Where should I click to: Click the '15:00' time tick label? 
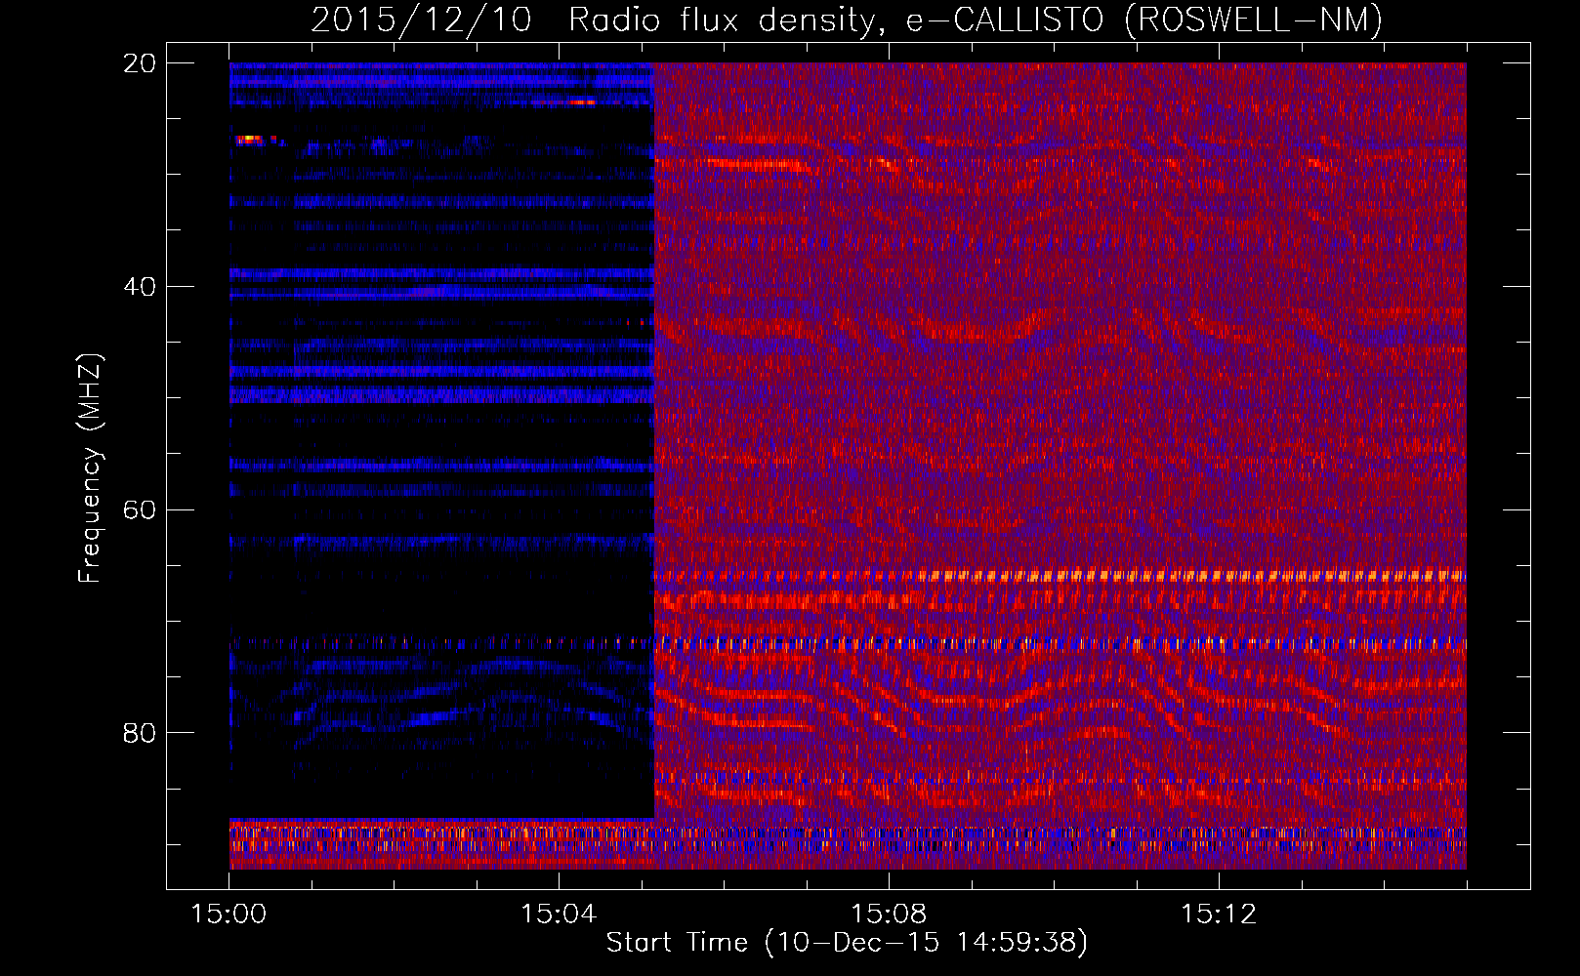pos(229,914)
